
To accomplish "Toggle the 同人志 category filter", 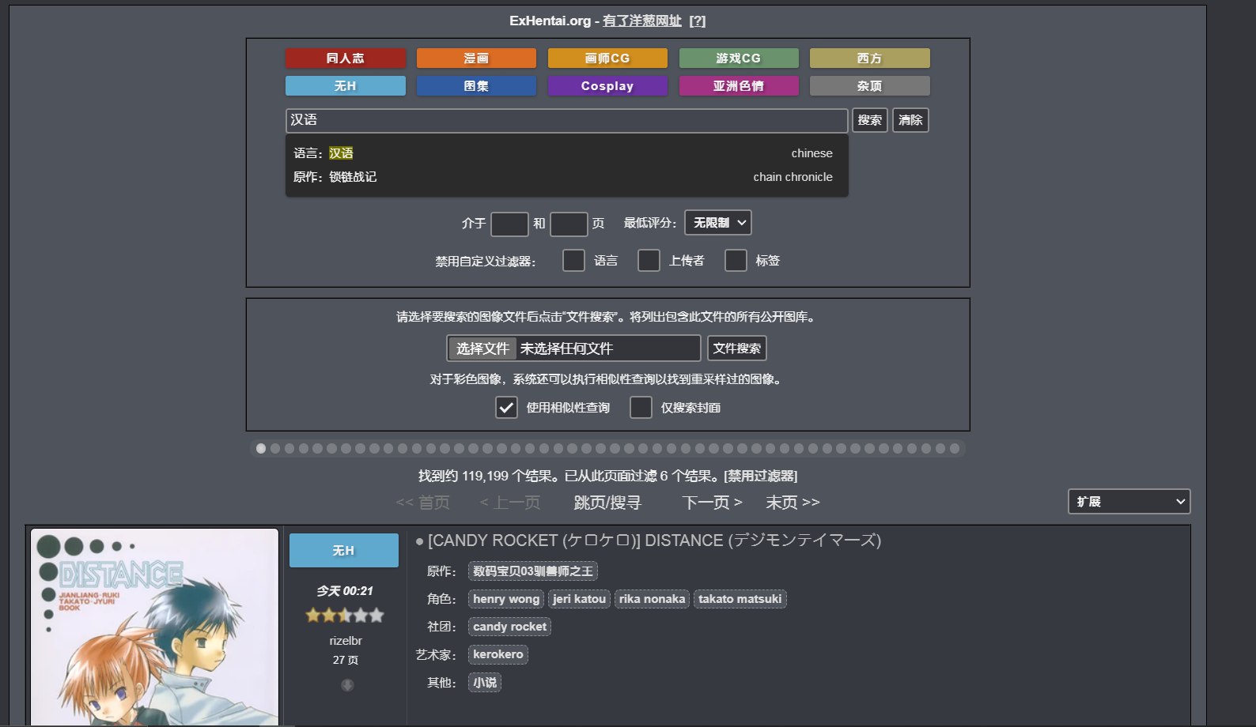I will click(346, 58).
